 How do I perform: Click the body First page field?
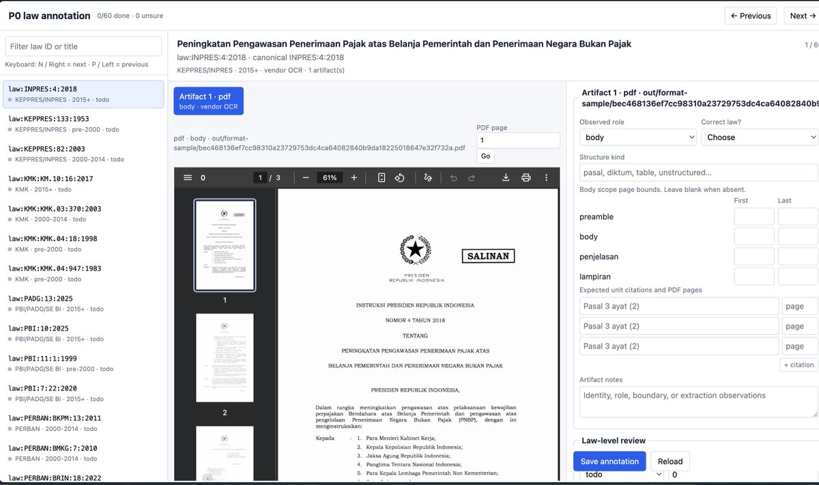tap(754, 236)
